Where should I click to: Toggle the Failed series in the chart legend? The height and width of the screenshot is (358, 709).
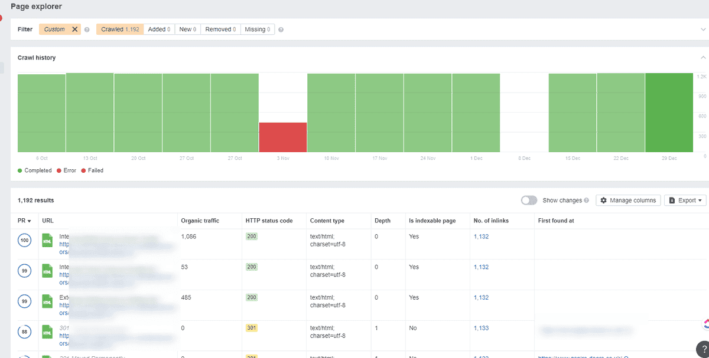click(x=92, y=170)
